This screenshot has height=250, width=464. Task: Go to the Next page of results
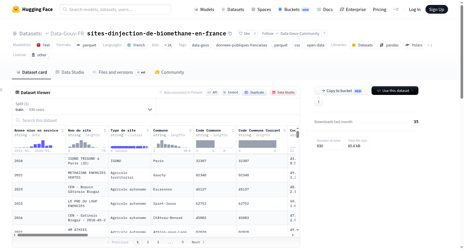(198, 242)
